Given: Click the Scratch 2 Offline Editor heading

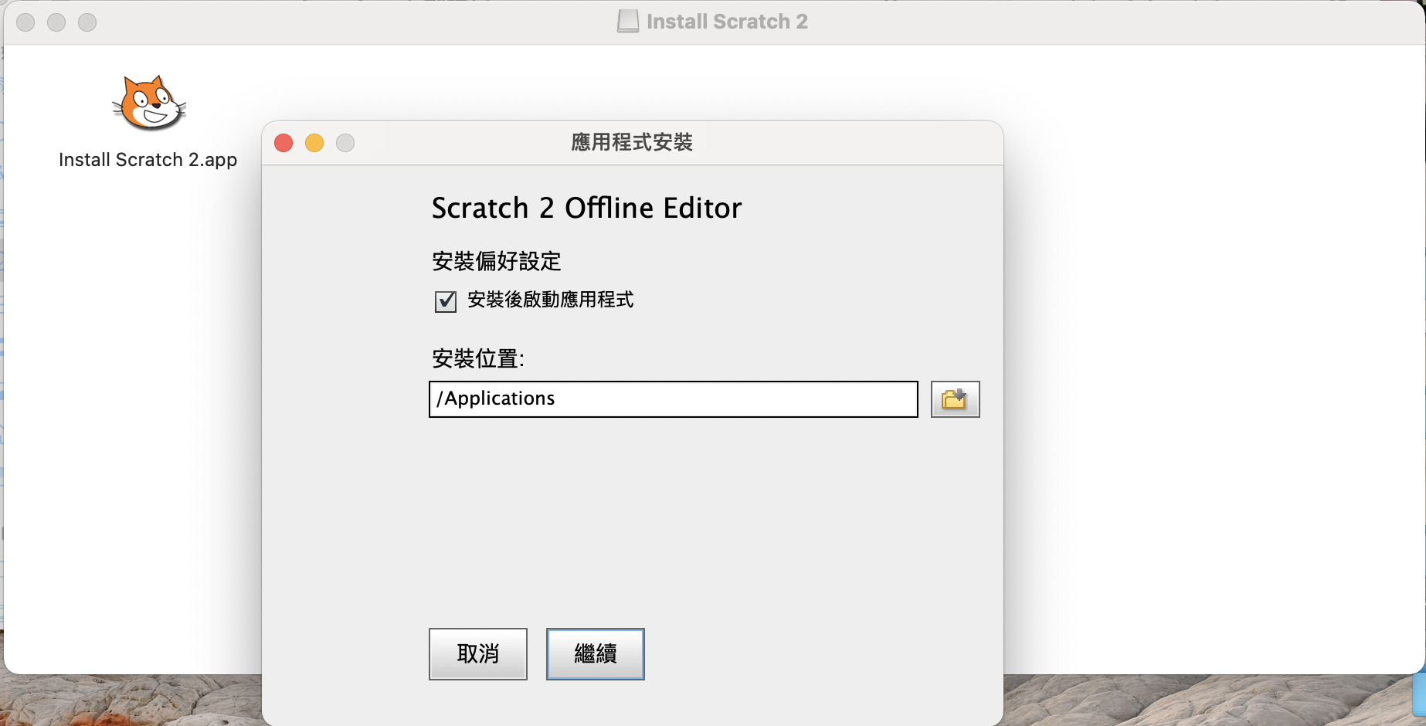Looking at the screenshot, I should (586, 209).
